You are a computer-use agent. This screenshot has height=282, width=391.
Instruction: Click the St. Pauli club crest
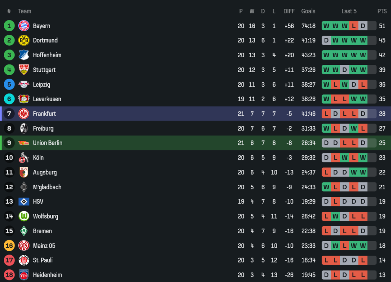[x=24, y=260]
